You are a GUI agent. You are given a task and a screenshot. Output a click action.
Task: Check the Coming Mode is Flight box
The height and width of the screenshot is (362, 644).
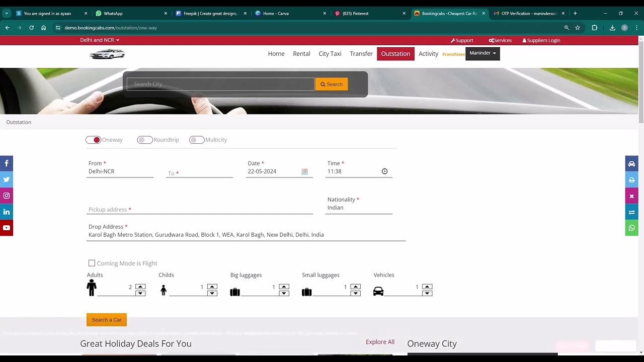coord(92,263)
